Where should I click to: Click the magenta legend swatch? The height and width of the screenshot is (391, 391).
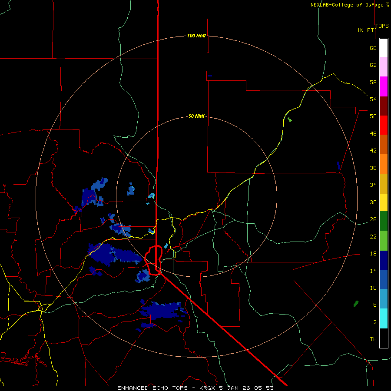pos(384,86)
